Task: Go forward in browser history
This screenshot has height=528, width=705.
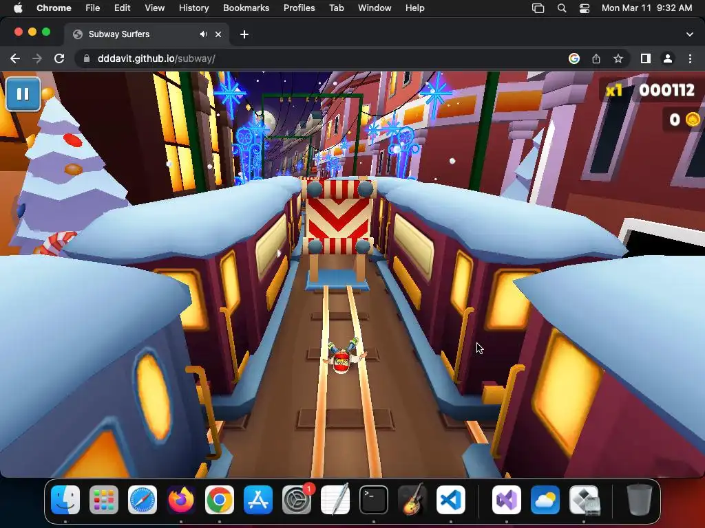Action: coord(37,58)
